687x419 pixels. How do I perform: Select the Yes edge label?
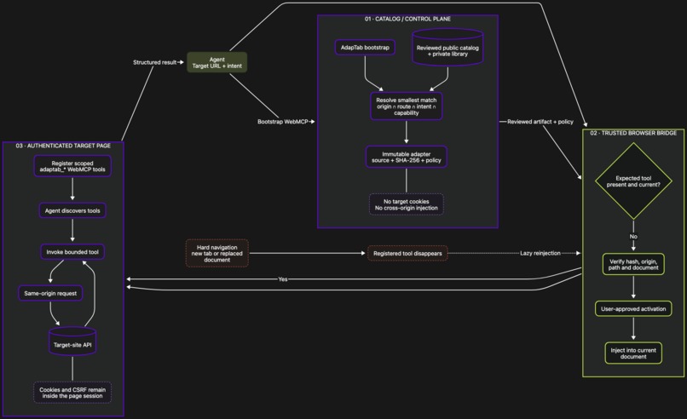coord(283,278)
